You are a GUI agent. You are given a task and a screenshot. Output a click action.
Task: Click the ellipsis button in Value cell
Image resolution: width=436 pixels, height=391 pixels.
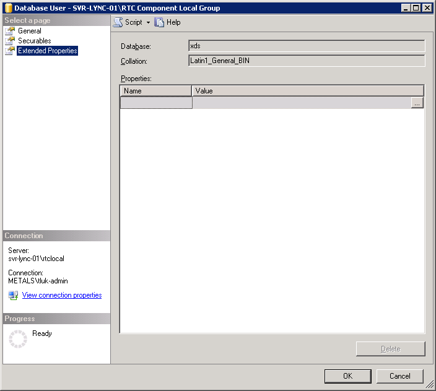[417, 103]
